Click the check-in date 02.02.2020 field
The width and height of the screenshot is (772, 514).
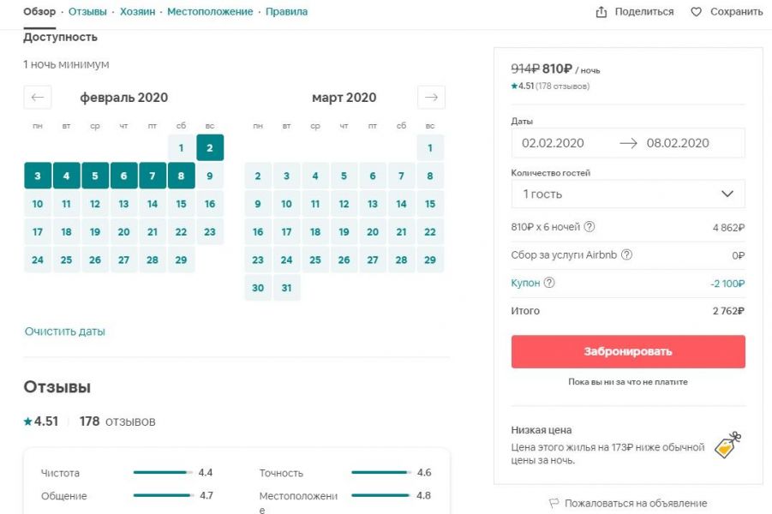[x=553, y=143]
